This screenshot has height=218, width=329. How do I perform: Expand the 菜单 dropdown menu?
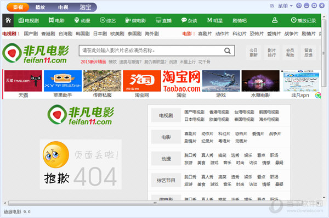tap(285, 6)
